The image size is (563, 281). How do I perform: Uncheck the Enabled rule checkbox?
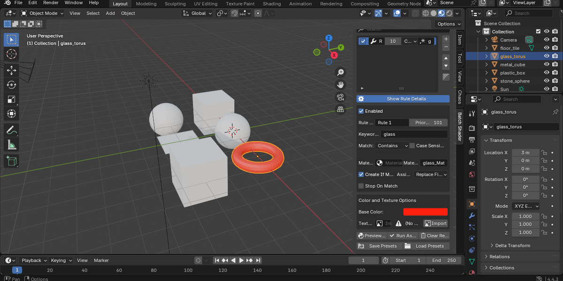[361, 111]
